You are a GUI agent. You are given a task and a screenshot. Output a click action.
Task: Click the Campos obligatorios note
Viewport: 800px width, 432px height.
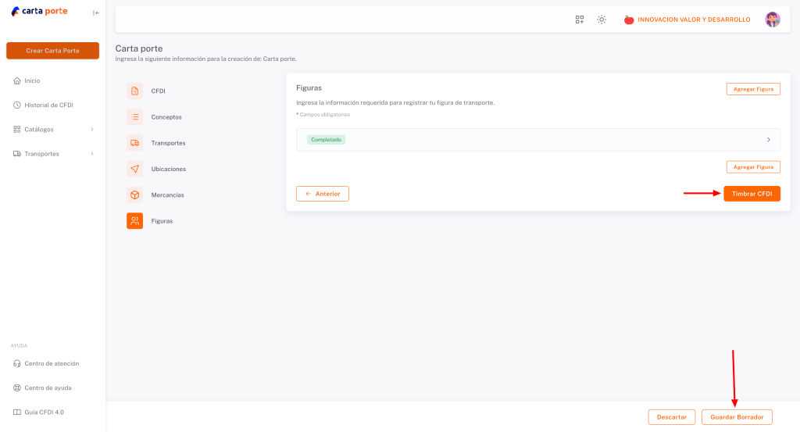point(323,114)
